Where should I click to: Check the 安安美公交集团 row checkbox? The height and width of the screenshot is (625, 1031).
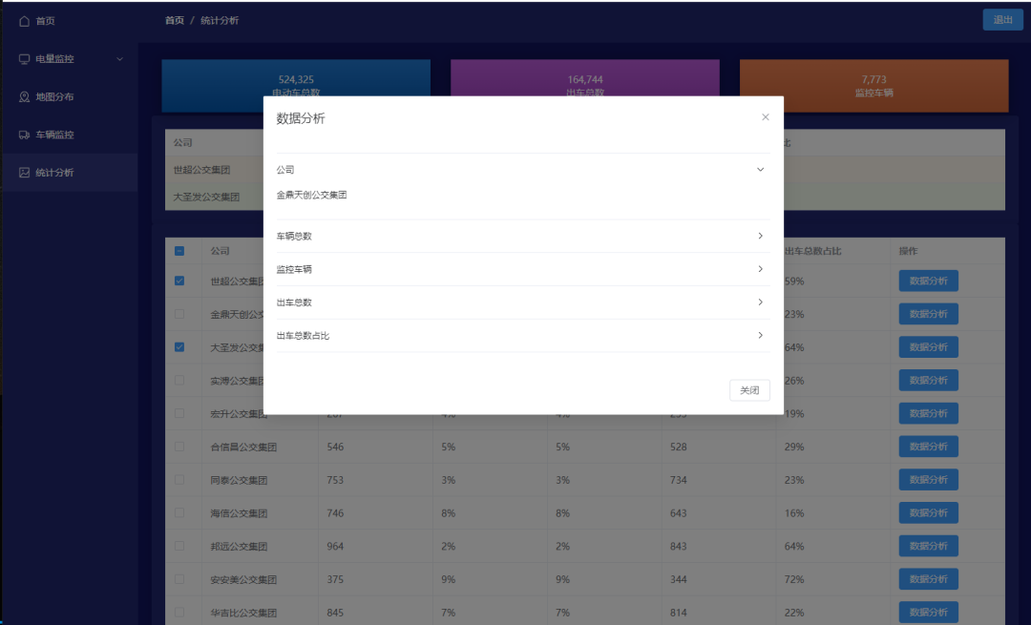tap(179, 579)
